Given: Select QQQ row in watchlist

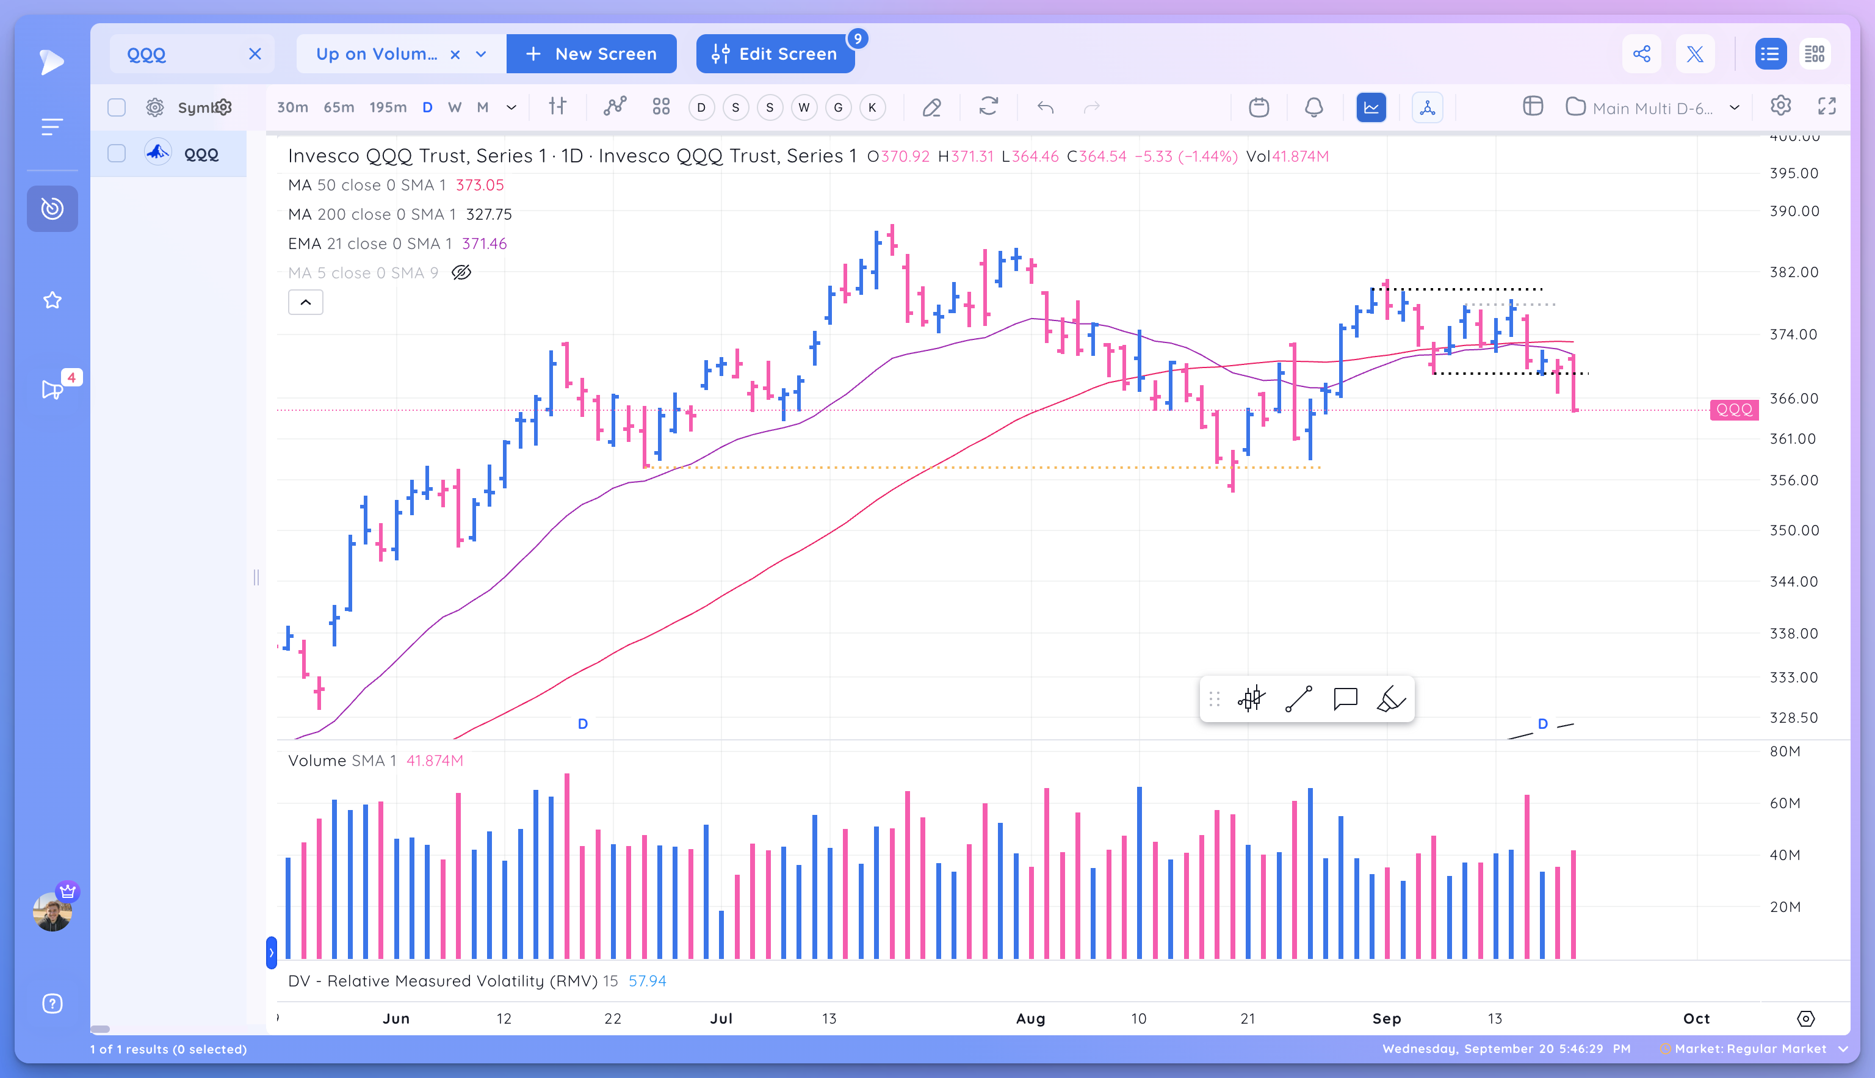Looking at the screenshot, I should [169, 154].
